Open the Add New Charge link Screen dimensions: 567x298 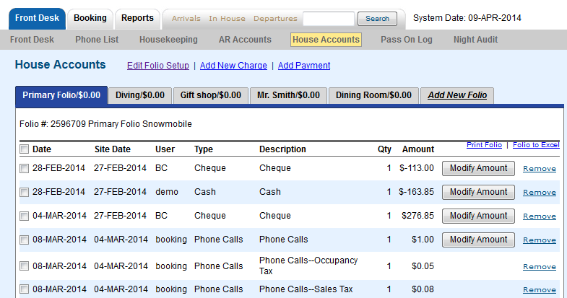point(233,66)
